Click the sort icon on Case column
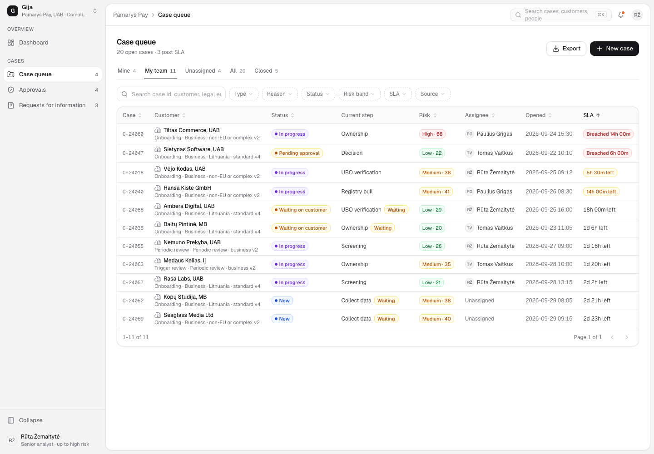This screenshot has width=654, height=454. point(140,115)
